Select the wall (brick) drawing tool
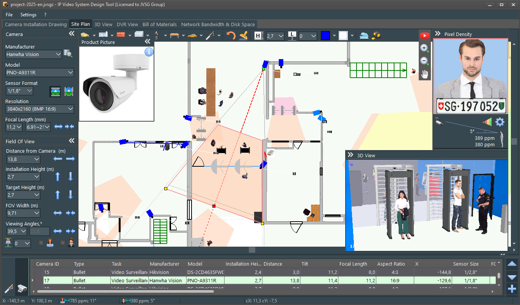520x305 pixels. click(x=121, y=35)
